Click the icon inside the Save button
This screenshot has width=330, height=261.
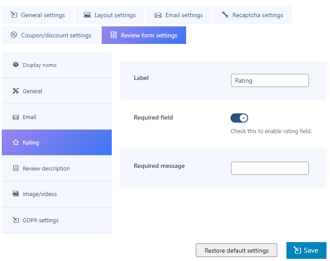297,250
